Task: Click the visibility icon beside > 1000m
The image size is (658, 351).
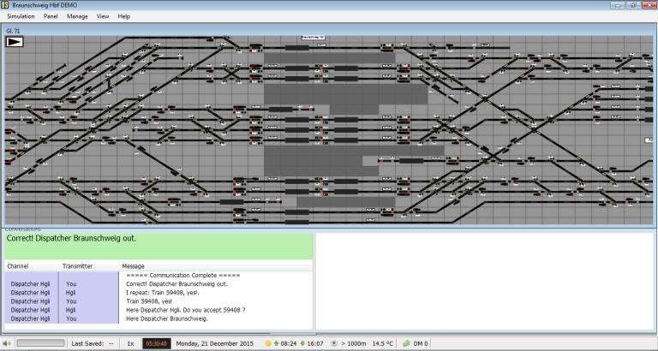Action: (333, 343)
